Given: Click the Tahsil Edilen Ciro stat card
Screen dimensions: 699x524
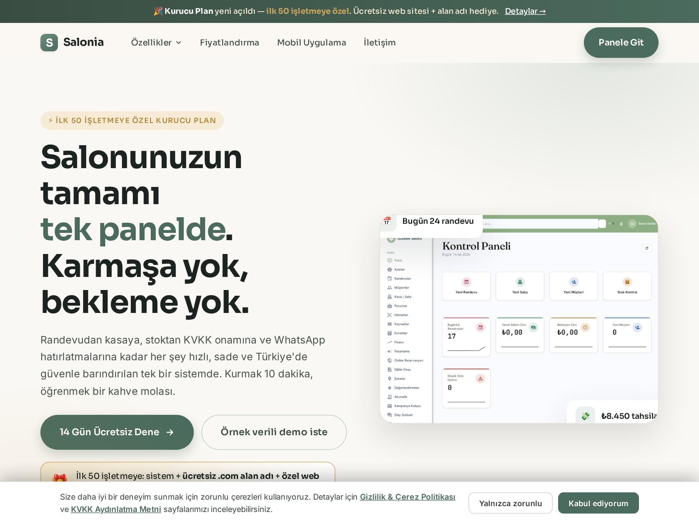Looking at the screenshot, I should [520, 335].
